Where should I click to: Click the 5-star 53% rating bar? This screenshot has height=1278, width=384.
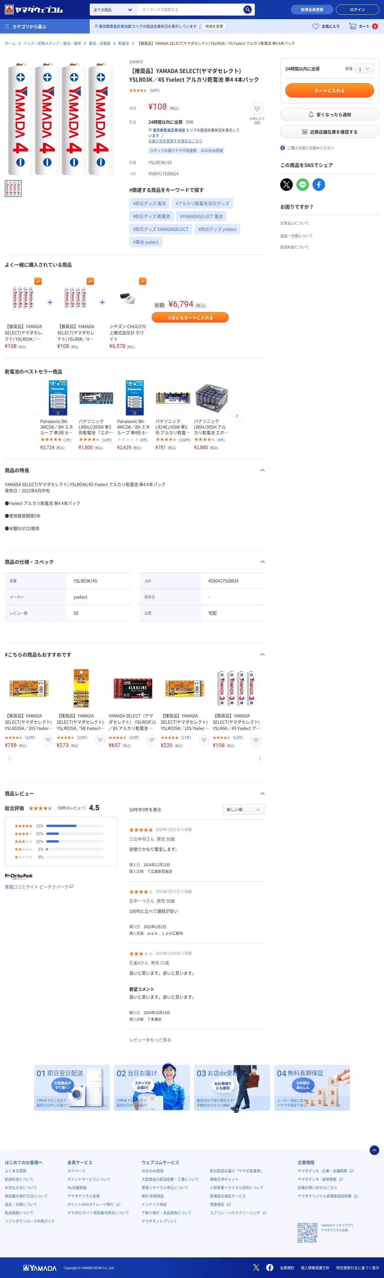pyautogui.click(x=74, y=826)
